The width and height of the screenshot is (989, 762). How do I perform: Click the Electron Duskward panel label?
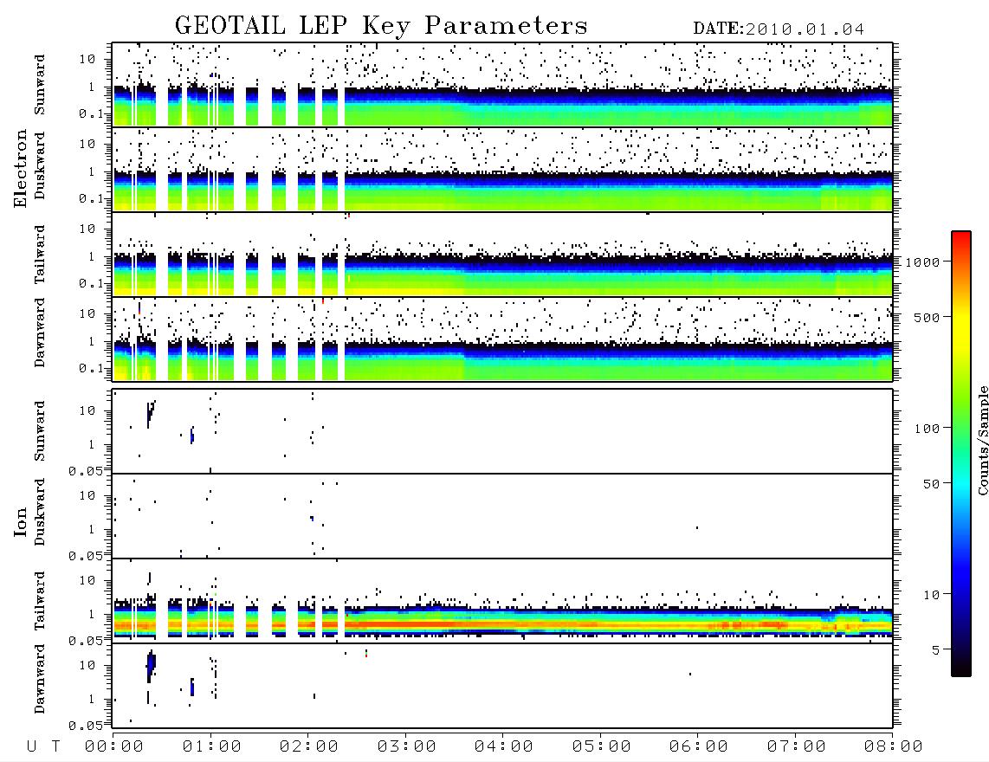40,166
